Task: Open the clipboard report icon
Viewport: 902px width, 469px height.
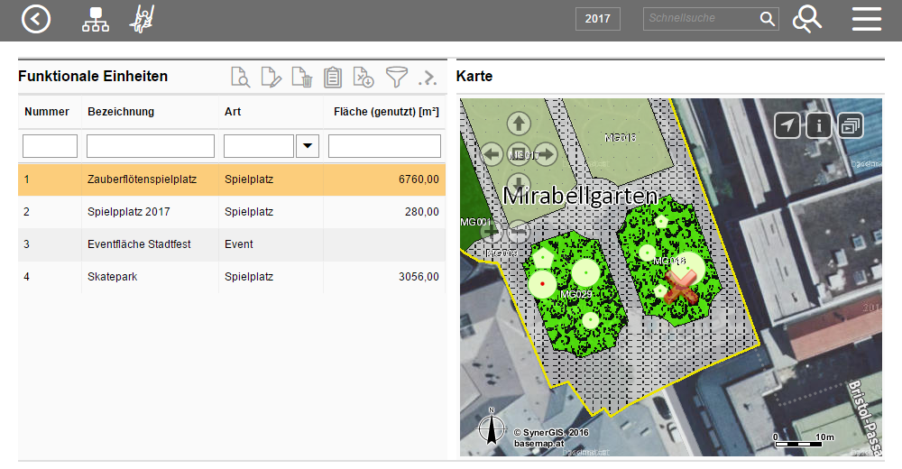Action: (x=333, y=77)
